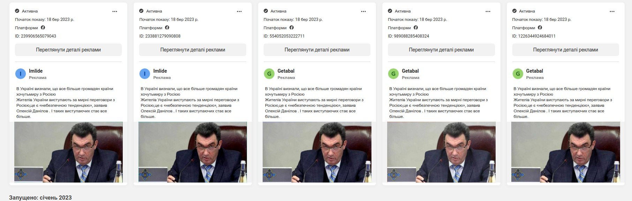This screenshot has width=632, height=201.
Task: View ad details for ad ID 989088285408324
Action: (x=441, y=50)
